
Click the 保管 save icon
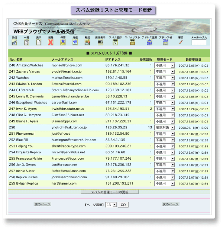(63, 42)
